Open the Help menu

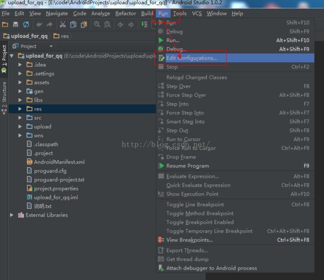[237, 13]
